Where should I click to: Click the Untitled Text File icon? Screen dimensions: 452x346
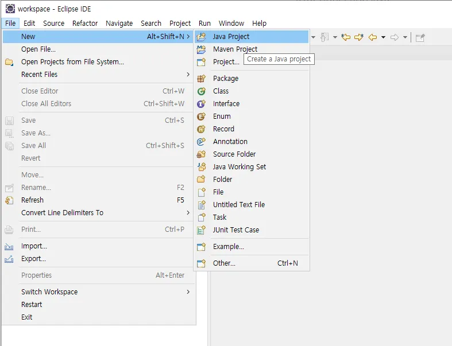201,205
